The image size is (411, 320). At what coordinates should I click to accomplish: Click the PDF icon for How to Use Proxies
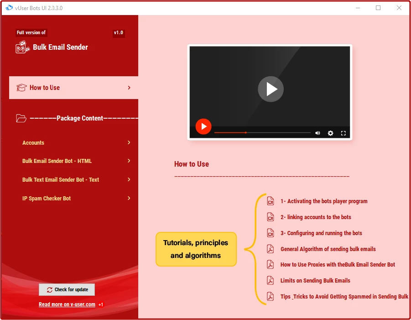(271, 265)
